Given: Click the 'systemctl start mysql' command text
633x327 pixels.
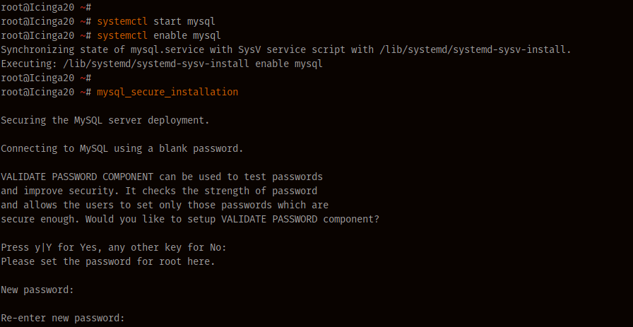Looking at the screenshot, I should 156,21.
